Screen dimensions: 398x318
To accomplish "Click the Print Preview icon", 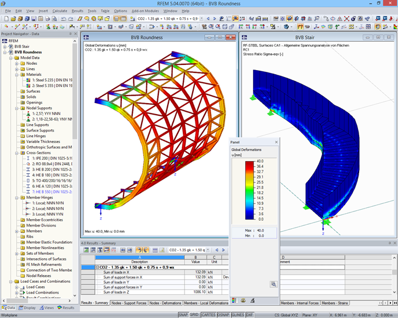I will click(55, 19).
